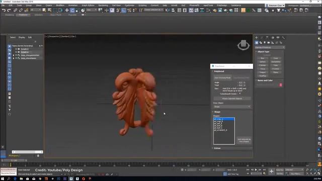Activate Select and Scale tool
Image resolution: width=322 pixels, height=181 pixels.
(77, 10)
